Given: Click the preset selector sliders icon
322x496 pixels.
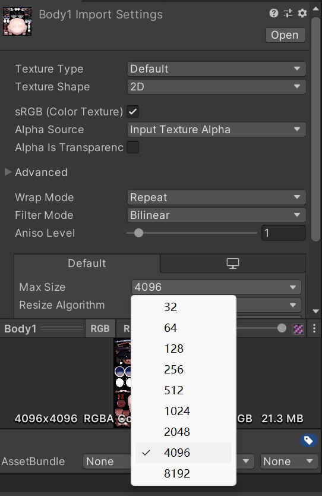Looking at the screenshot, I should (x=288, y=13).
